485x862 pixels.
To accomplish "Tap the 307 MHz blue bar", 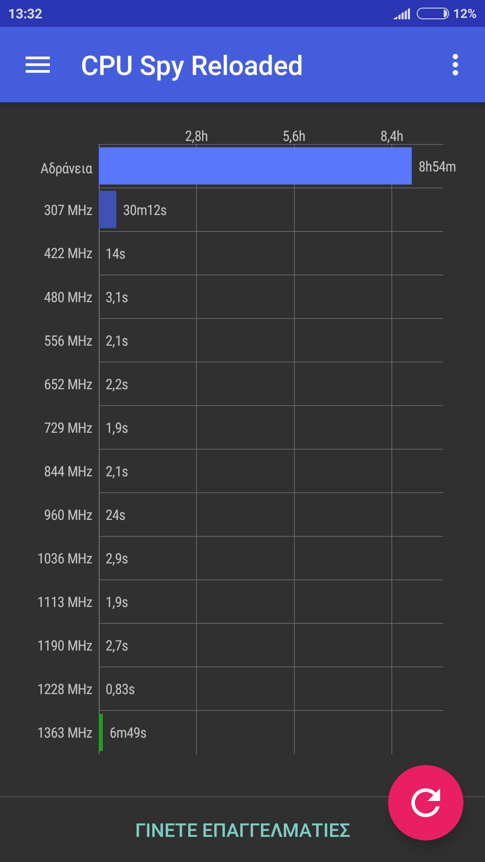I will coord(108,210).
